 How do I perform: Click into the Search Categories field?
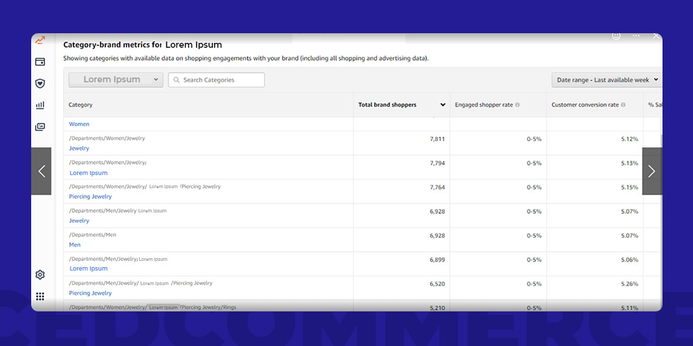pos(216,80)
